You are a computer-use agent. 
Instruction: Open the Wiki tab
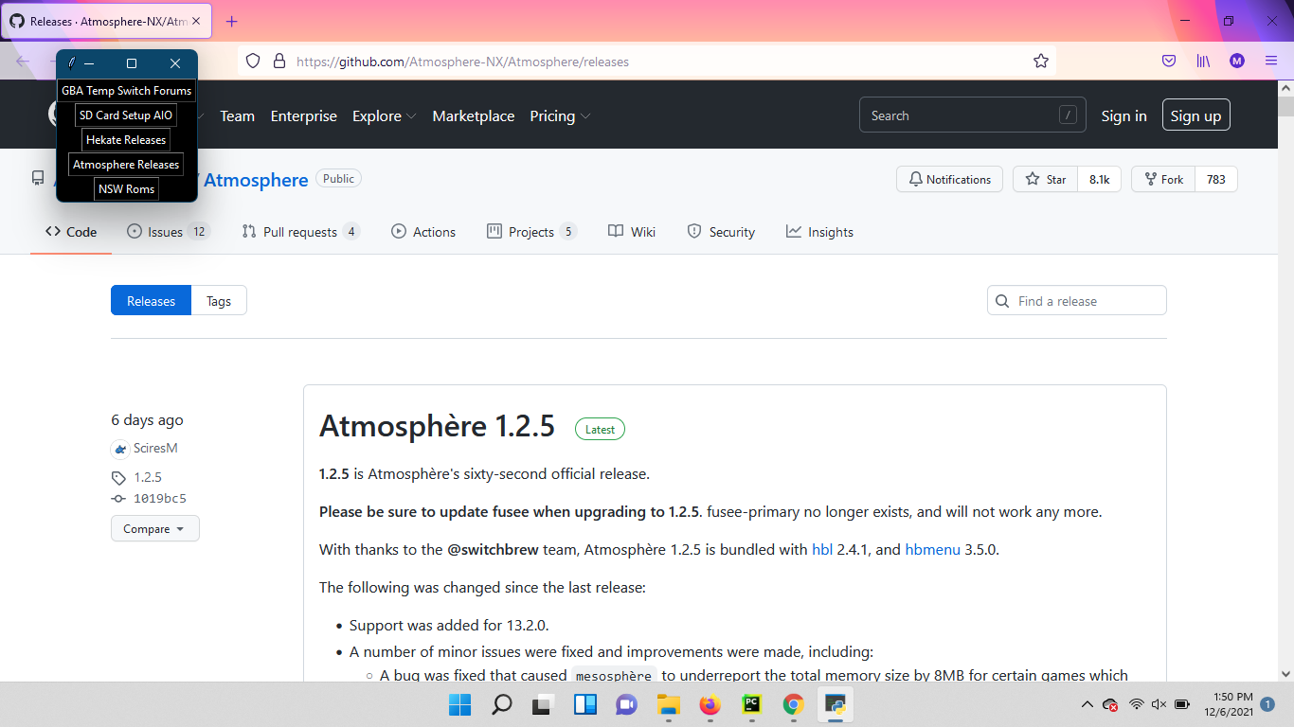632,232
